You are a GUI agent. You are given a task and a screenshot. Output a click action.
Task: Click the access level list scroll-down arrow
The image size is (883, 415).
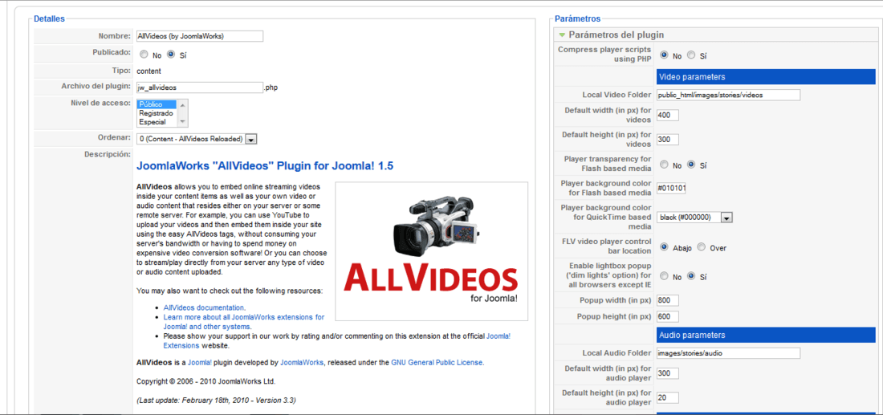[x=182, y=122]
